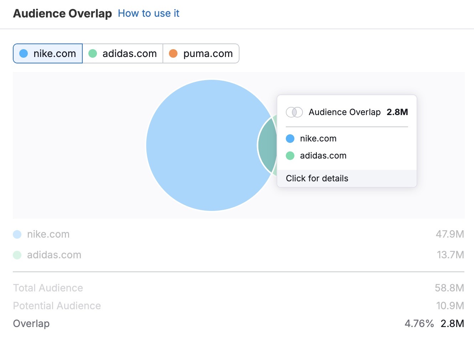The width and height of the screenshot is (474, 342).
Task: Click the green dot on the adidas.com chip
Action: 93,53
